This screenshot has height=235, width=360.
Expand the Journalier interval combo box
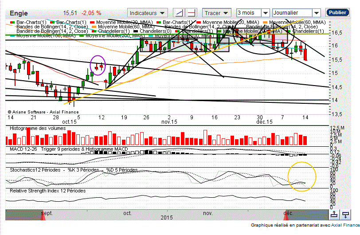[x=297, y=13]
